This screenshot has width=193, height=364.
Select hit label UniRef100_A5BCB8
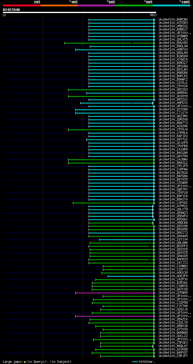click(173, 223)
